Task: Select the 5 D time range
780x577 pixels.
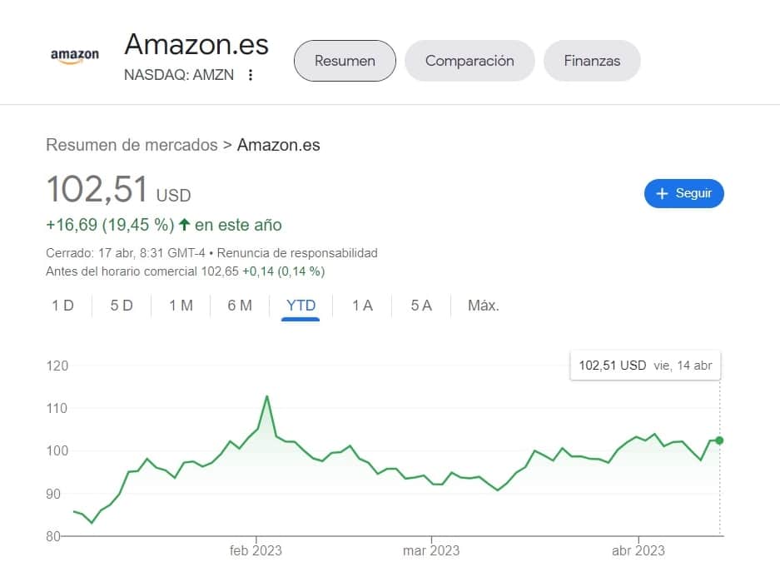Action: coord(122,306)
